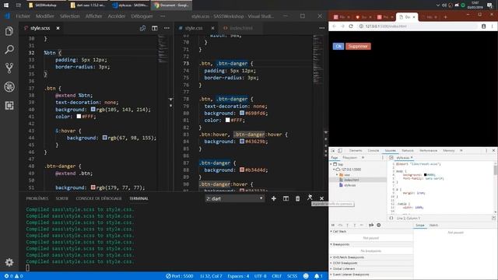Open the Console tab in DevTools

point(373,150)
